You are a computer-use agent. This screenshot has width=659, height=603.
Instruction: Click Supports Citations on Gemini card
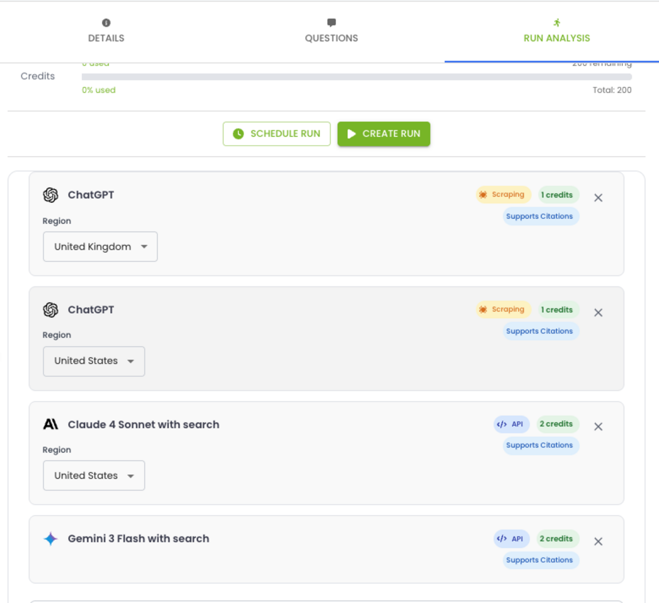click(540, 560)
